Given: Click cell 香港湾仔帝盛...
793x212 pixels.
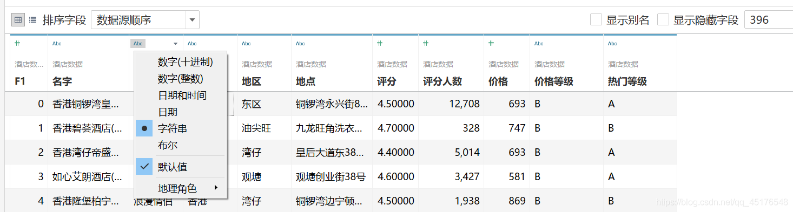Looking at the screenshot, I should 89,153.
